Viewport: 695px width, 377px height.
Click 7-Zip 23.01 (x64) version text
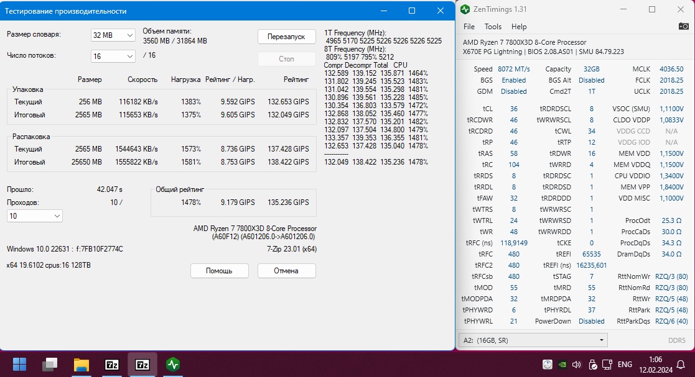point(292,249)
